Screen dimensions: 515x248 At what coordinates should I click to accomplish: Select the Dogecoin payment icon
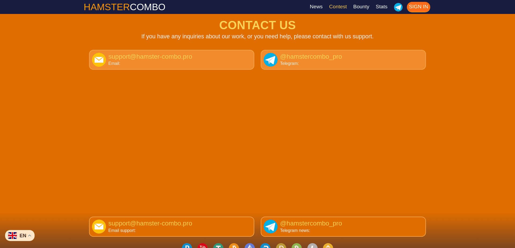[281, 246]
